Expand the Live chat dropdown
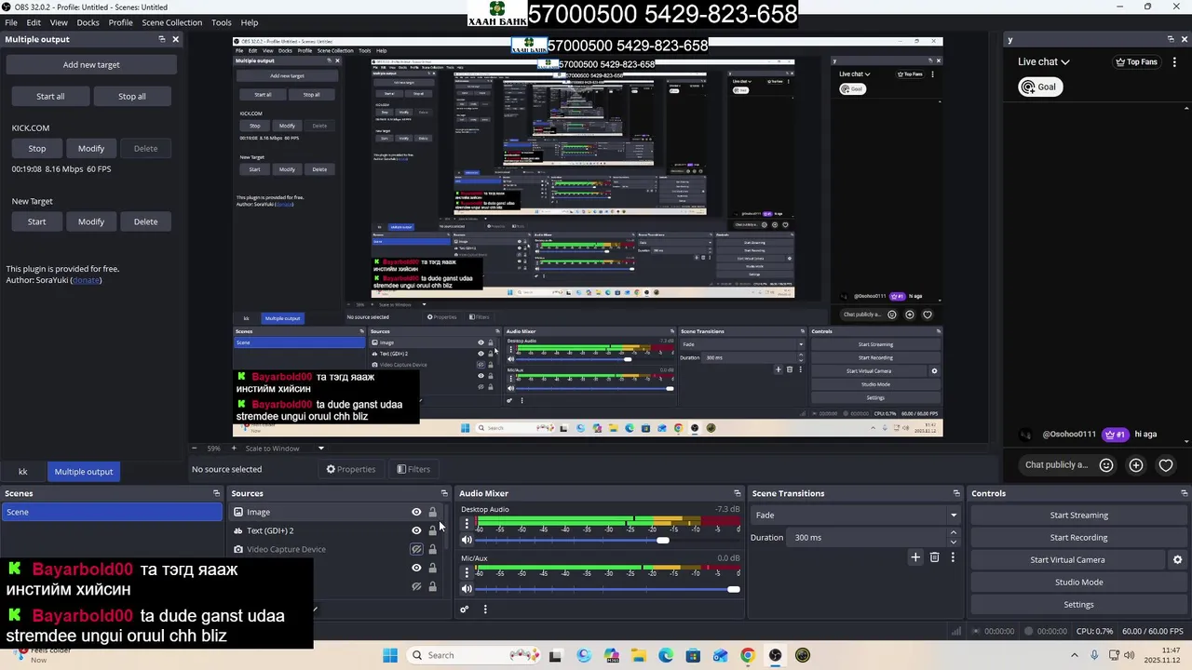 coord(1044,62)
